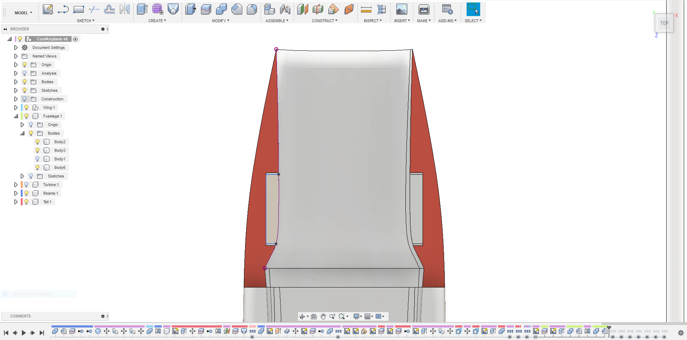Jump to timeline beginning
Image resolution: width=687 pixels, height=340 pixels.
6,333
